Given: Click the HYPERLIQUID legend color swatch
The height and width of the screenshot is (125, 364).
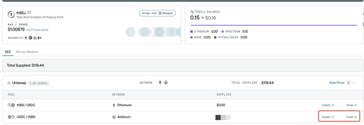Looking at the screenshot, I should click(x=215, y=38).
